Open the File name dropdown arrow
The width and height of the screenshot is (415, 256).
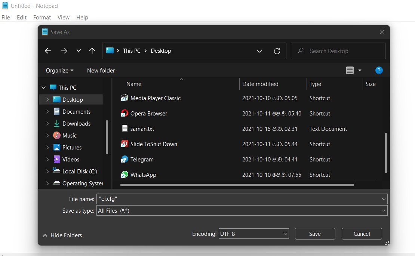pyautogui.click(x=384, y=199)
